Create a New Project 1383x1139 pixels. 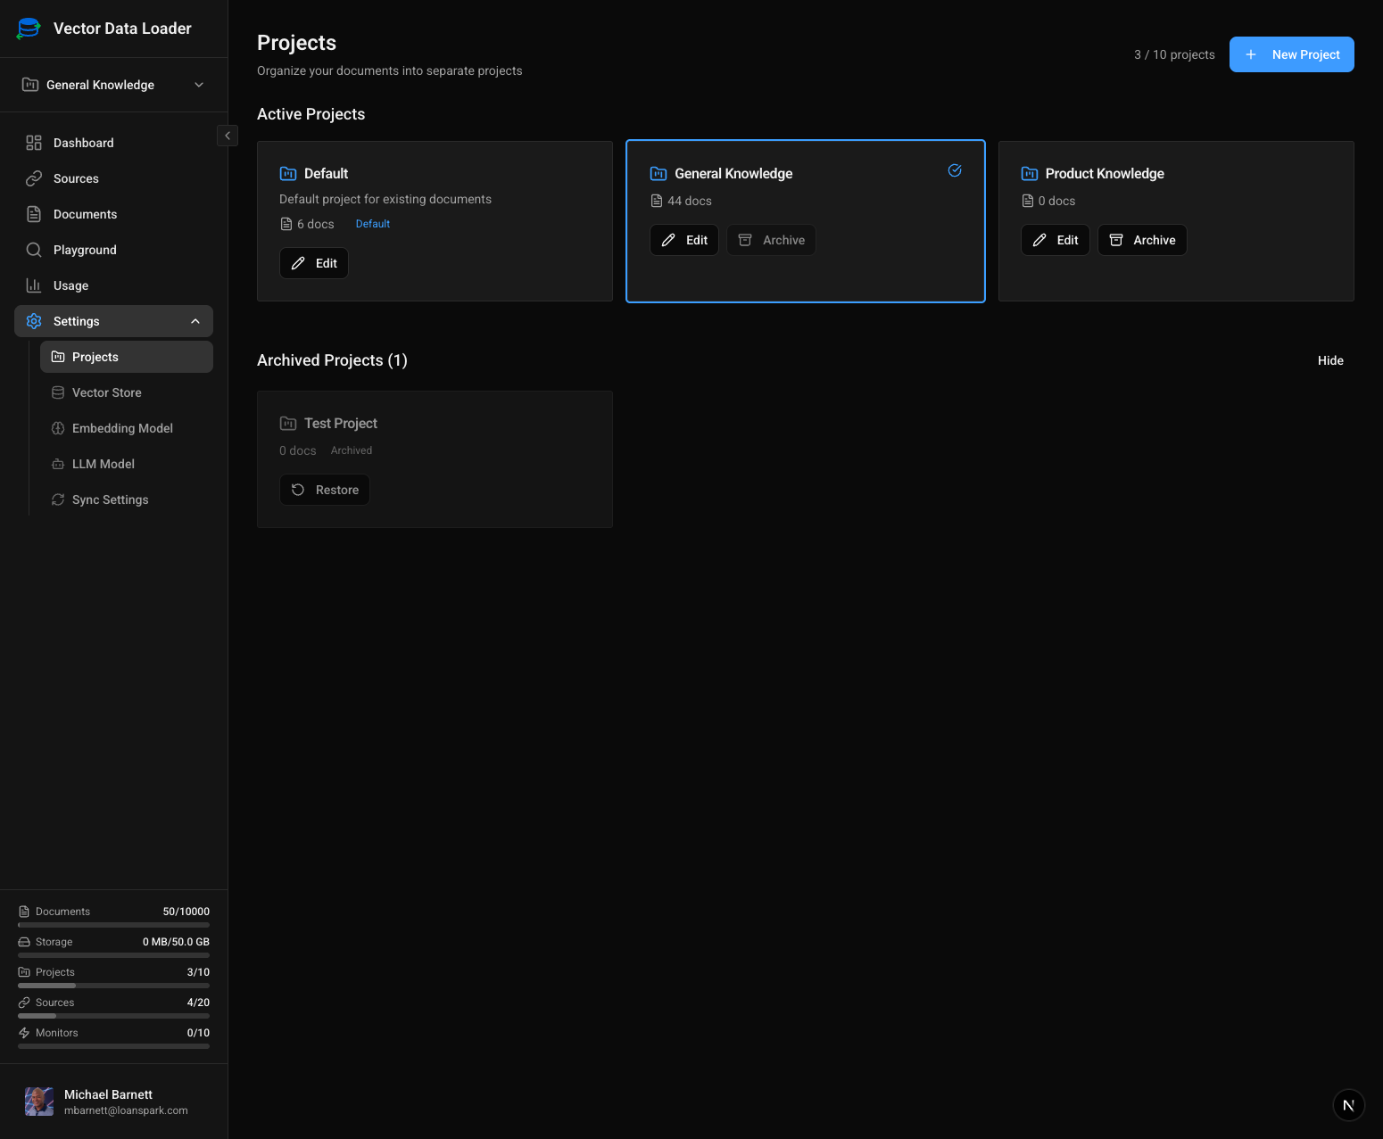coord(1291,54)
